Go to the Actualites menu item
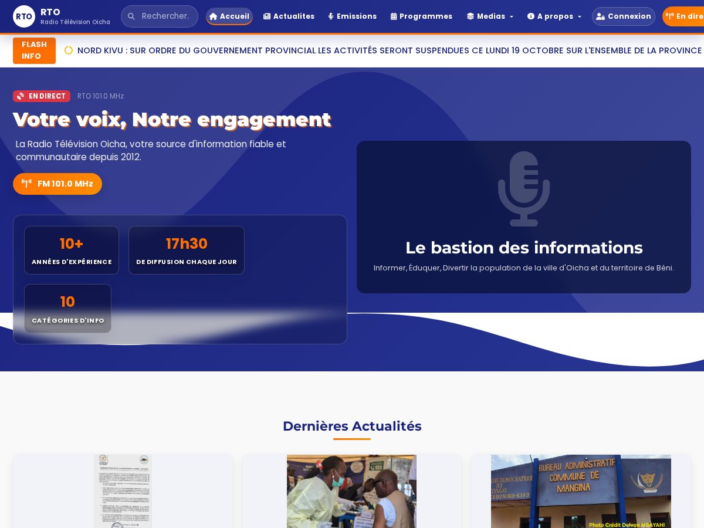Image resolution: width=704 pixels, height=528 pixels. tap(289, 16)
